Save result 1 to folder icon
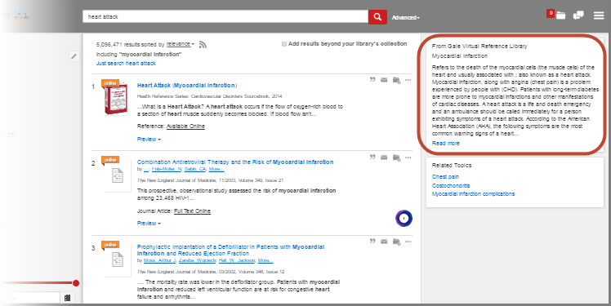 tap(396, 80)
